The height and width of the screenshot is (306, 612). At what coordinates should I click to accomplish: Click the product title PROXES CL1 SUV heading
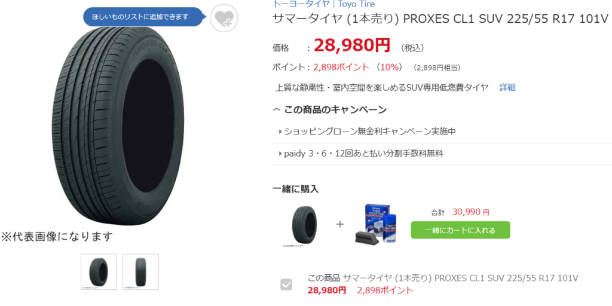(x=441, y=19)
